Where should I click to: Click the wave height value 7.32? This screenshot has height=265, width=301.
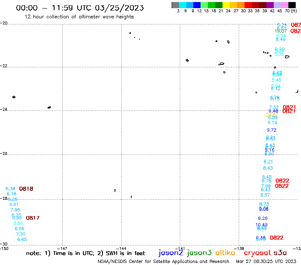pos(274,107)
